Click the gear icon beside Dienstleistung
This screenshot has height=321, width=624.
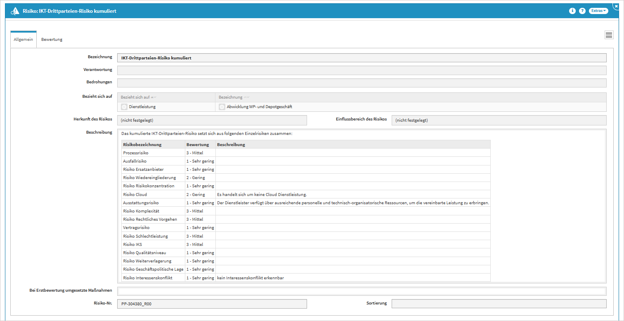[x=124, y=107]
